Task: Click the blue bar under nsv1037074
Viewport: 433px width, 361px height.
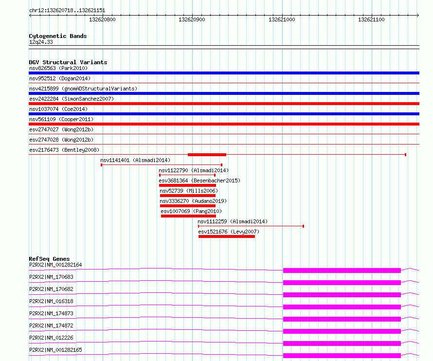Action: 224,114
